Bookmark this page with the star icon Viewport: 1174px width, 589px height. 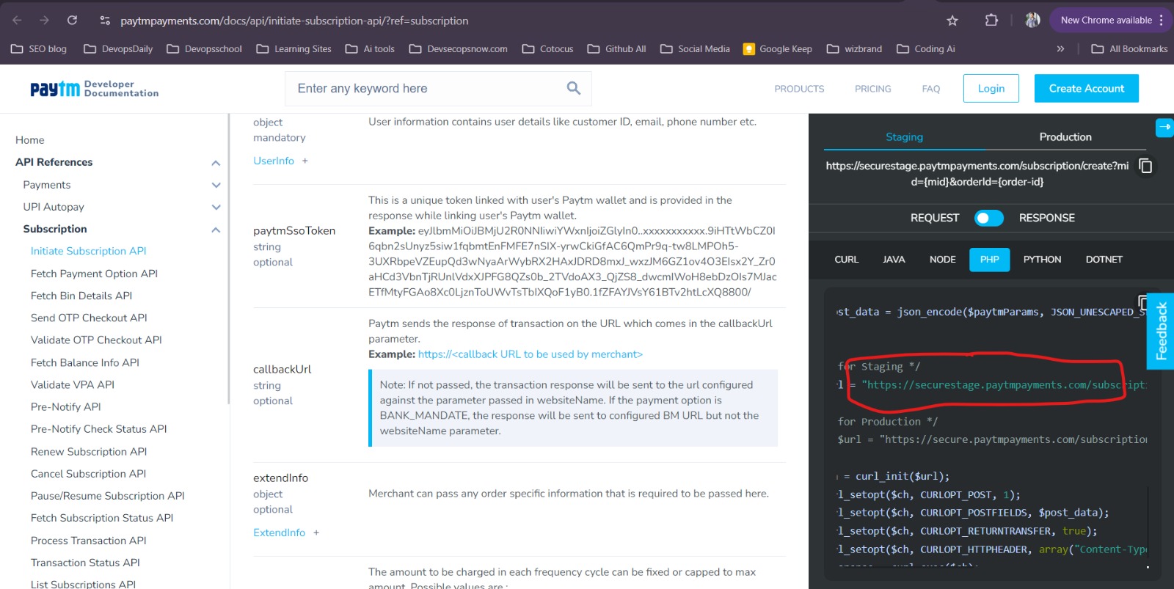pyautogui.click(x=952, y=21)
